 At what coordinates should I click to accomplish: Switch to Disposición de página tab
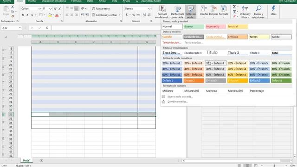pos(54,1)
